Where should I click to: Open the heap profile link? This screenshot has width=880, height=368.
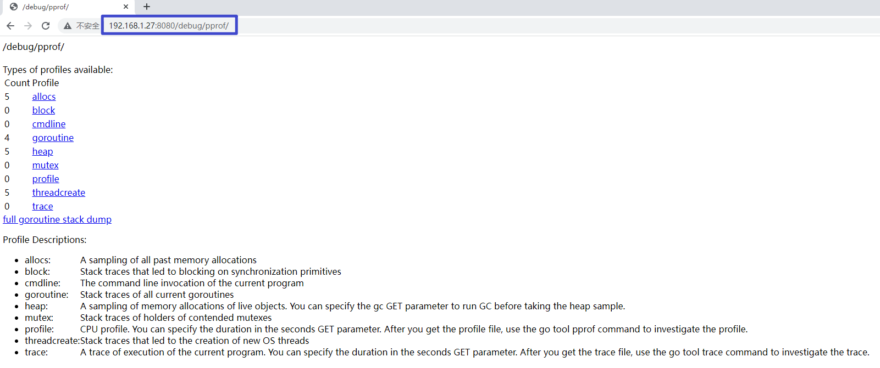42,151
